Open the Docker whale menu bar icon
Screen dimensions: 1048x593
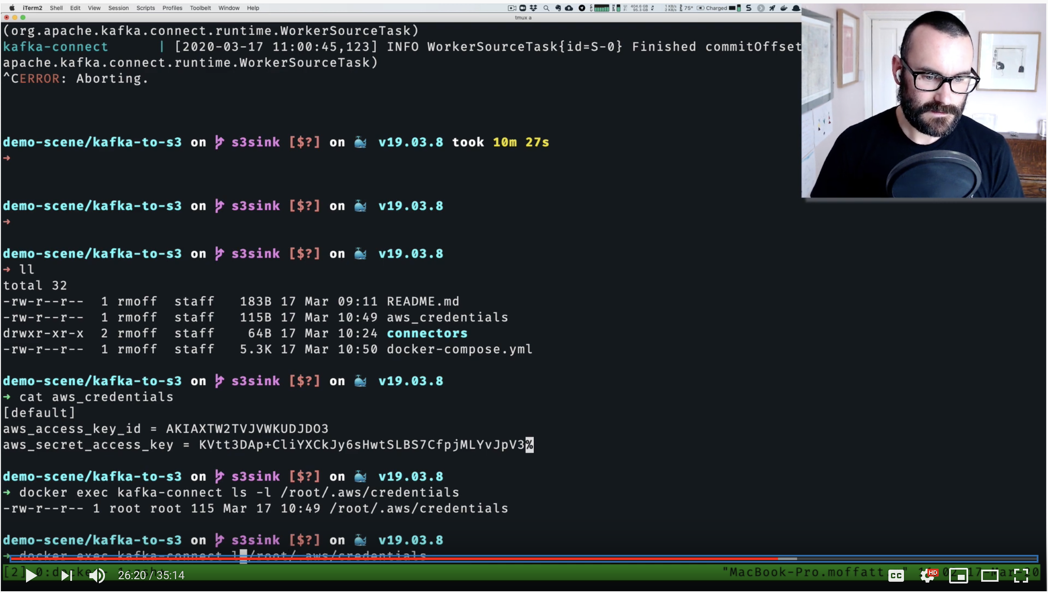[x=784, y=7]
